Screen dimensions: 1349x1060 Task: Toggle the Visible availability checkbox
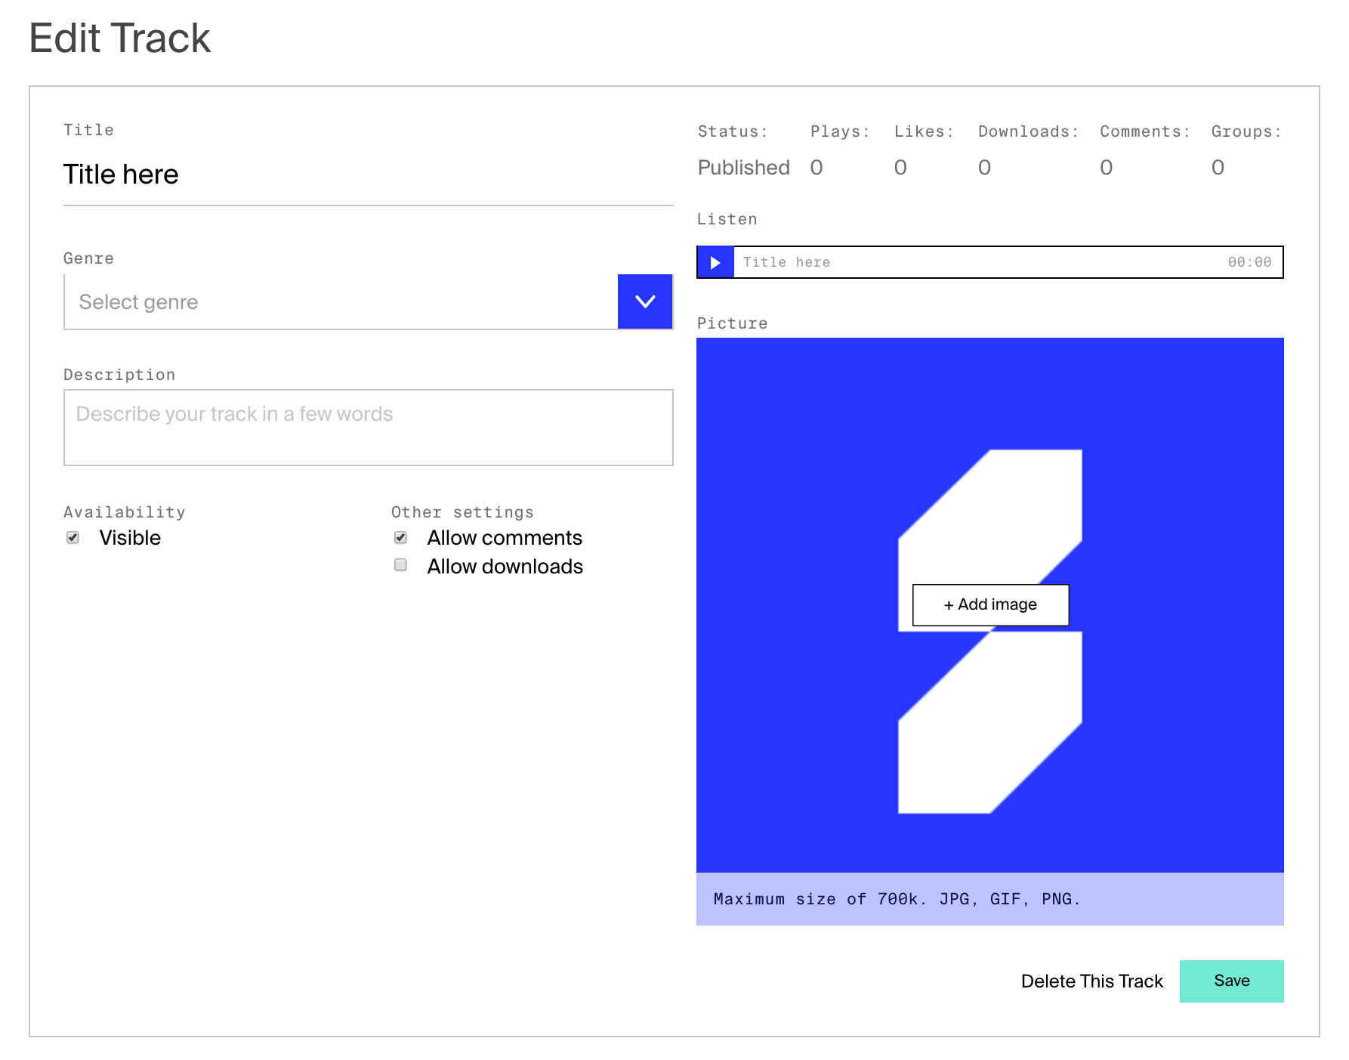pos(73,537)
